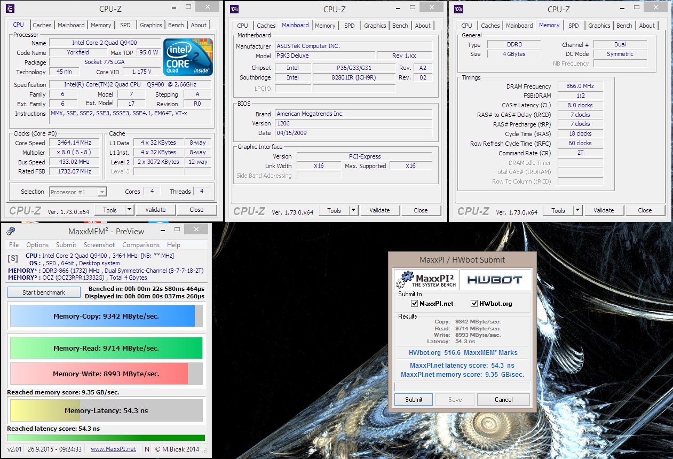
Task: Click the CPU-Z icon in the Mainboard-tab window title bar
Action: pyautogui.click(x=234, y=9)
